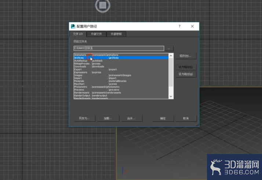
Task: Select the 文件 I/O tab
Action: tap(78, 34)
